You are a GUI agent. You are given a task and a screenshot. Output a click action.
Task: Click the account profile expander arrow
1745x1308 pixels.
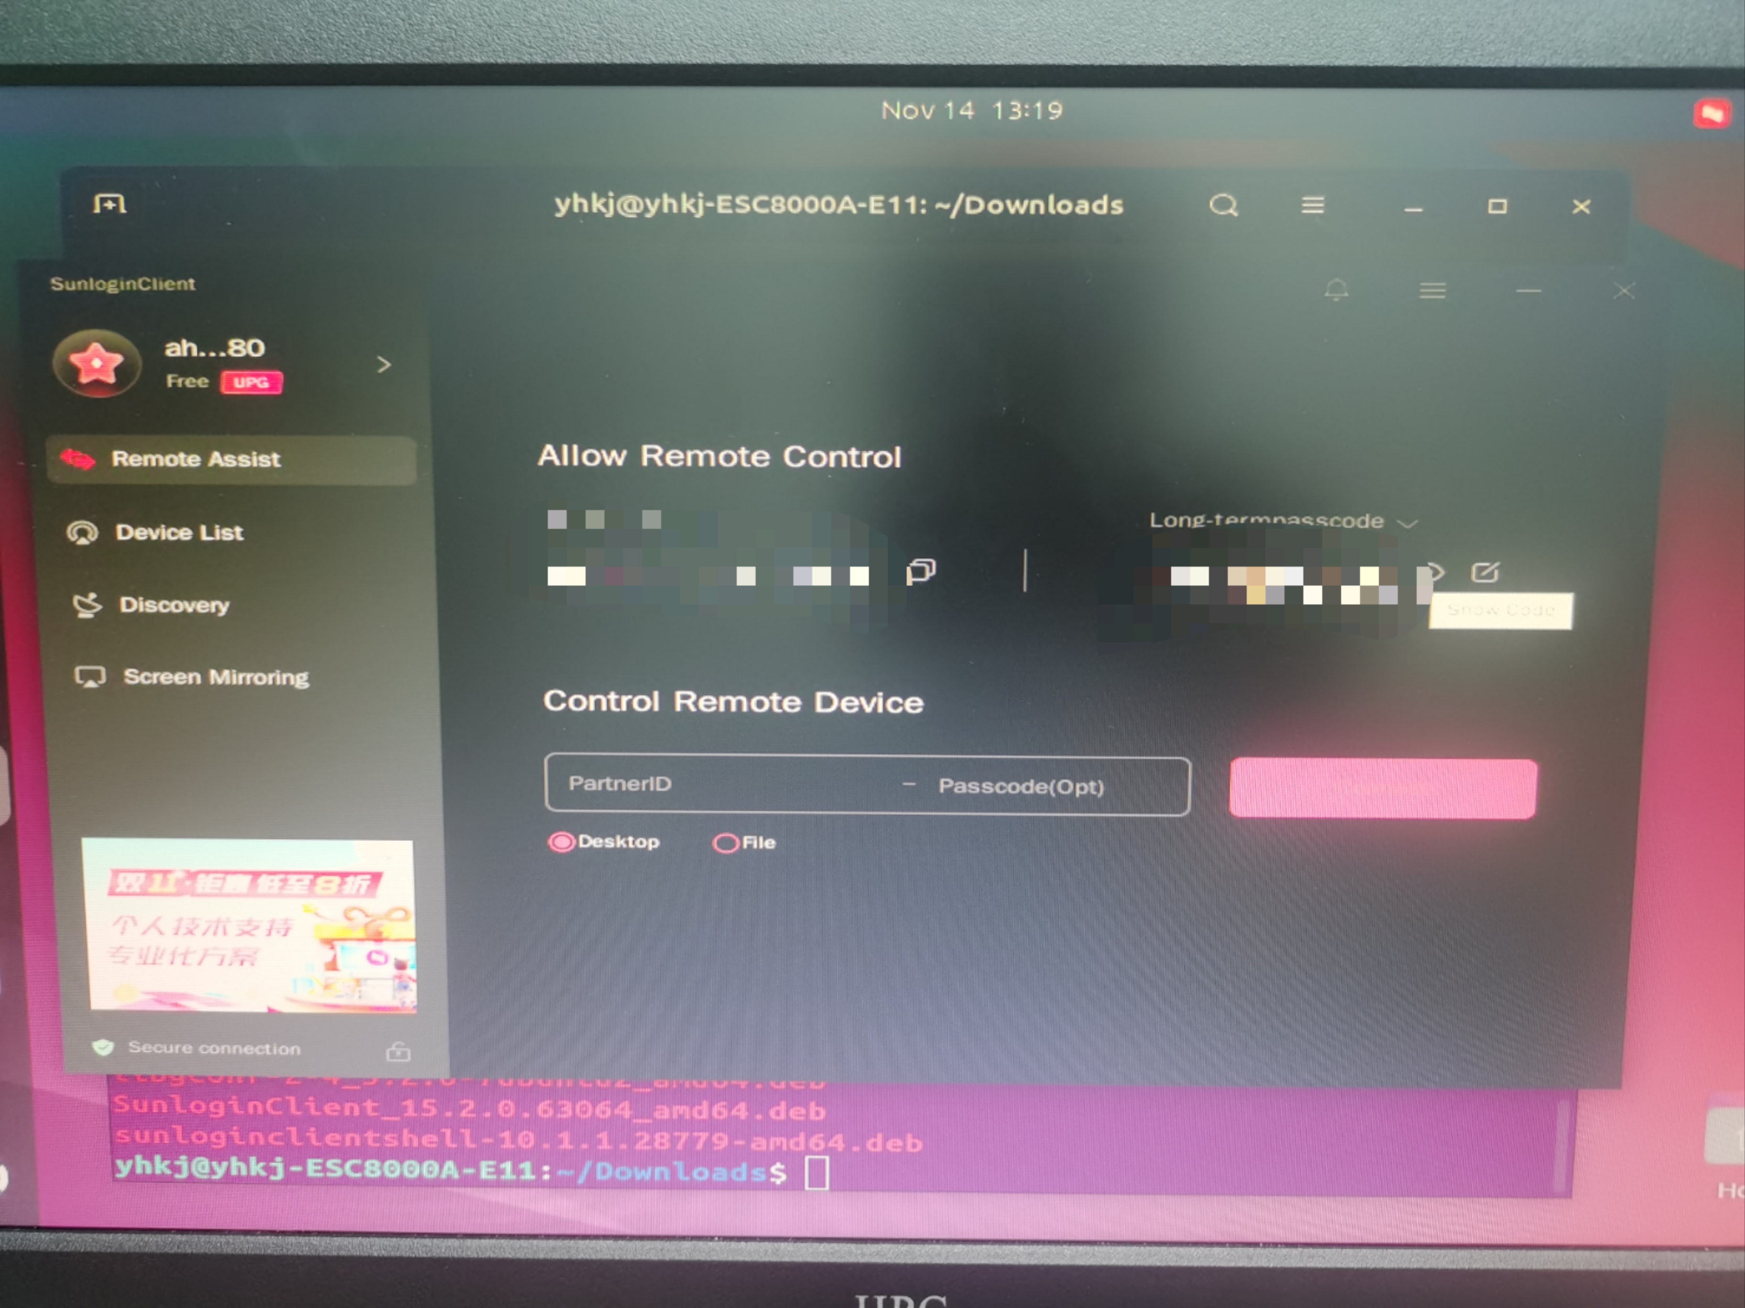(387, 363)
